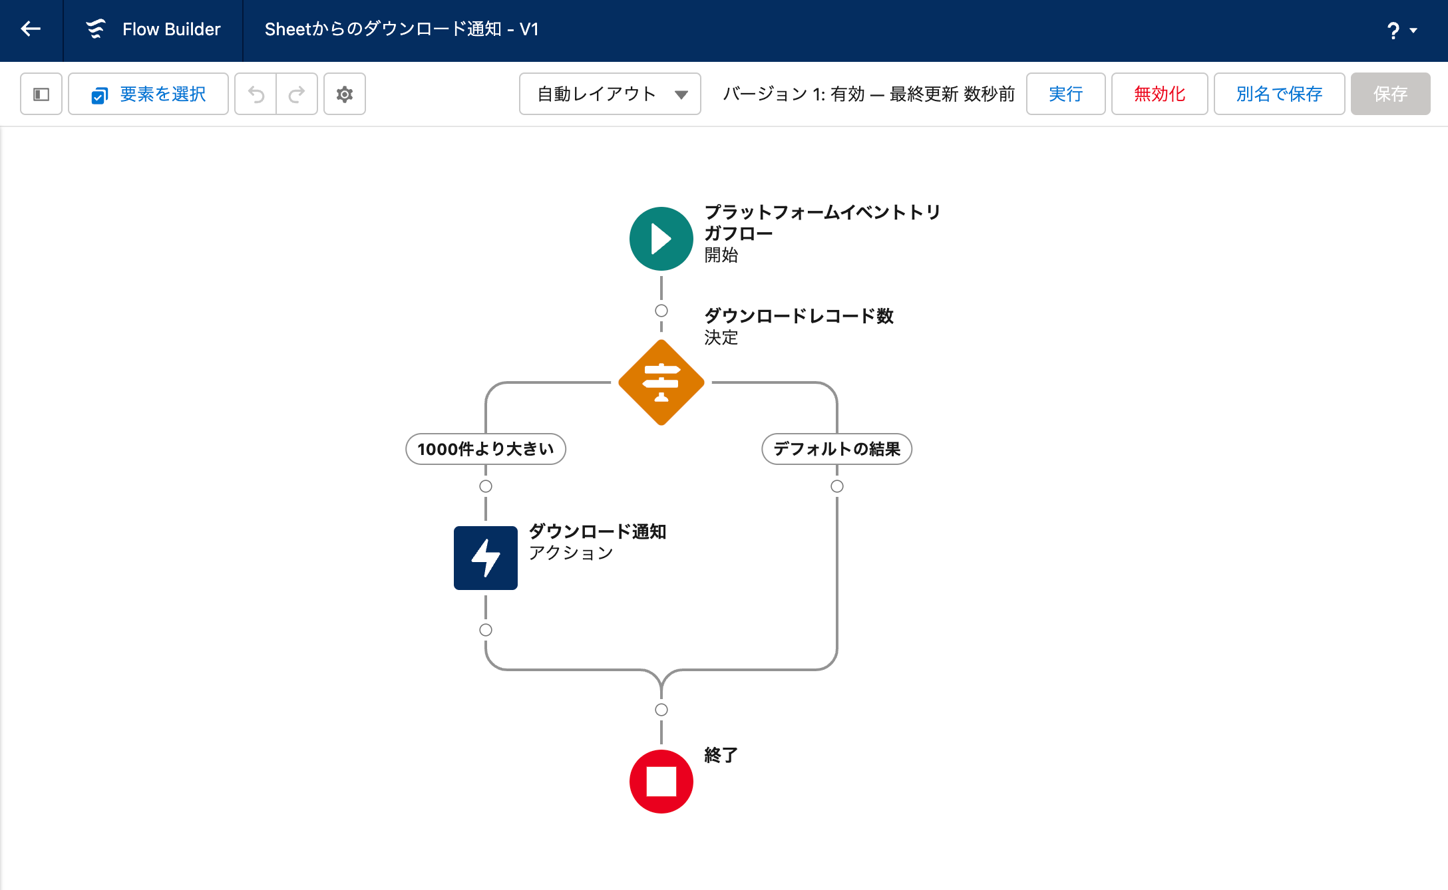
Task: Toggle the left toolbox panel icon
Action: point(41,94)
